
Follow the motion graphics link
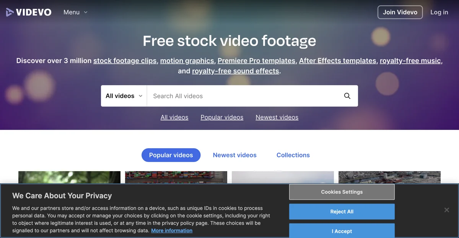(x=187, y=61)
